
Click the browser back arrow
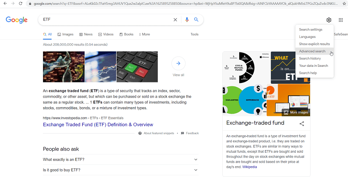tap(5, 3)
